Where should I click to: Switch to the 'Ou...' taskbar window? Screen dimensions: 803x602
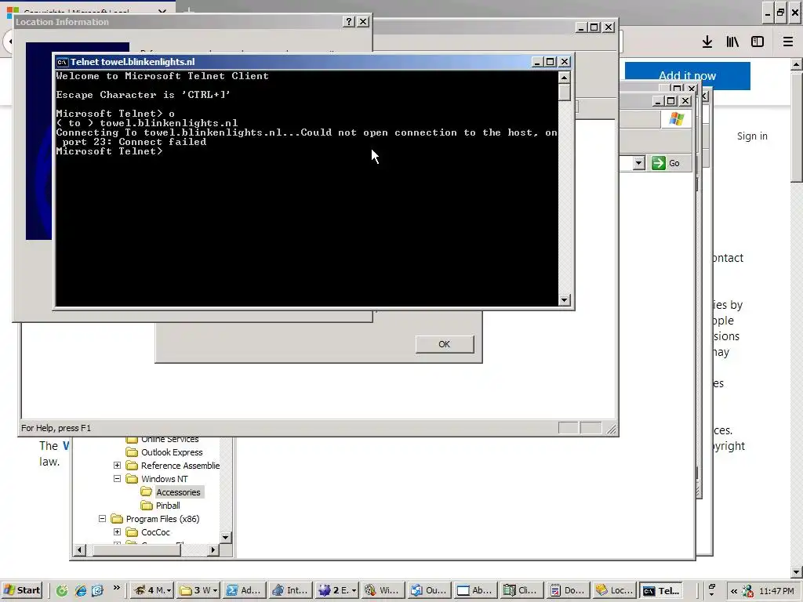coord(428,590)
